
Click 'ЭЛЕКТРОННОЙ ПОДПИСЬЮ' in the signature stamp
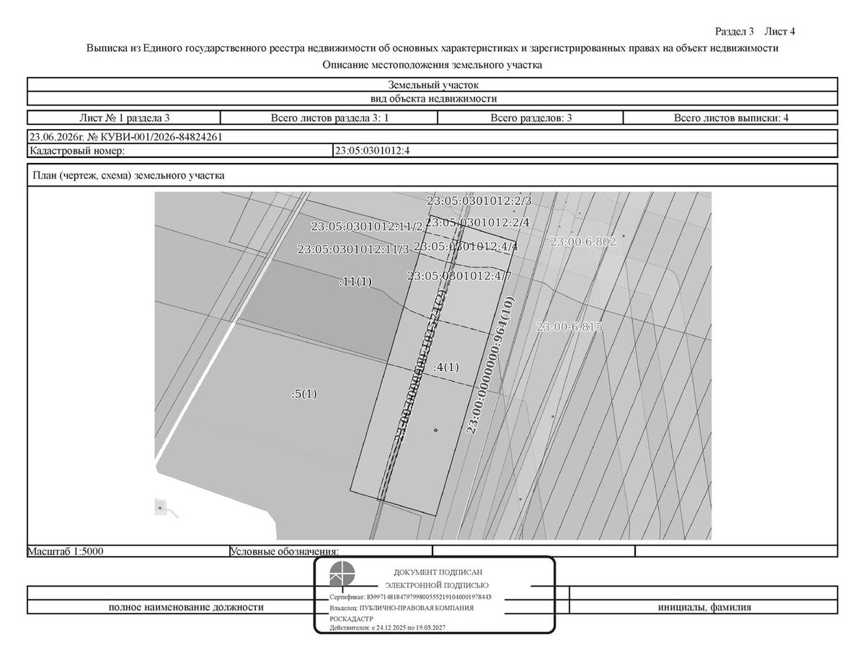[437, 585]
